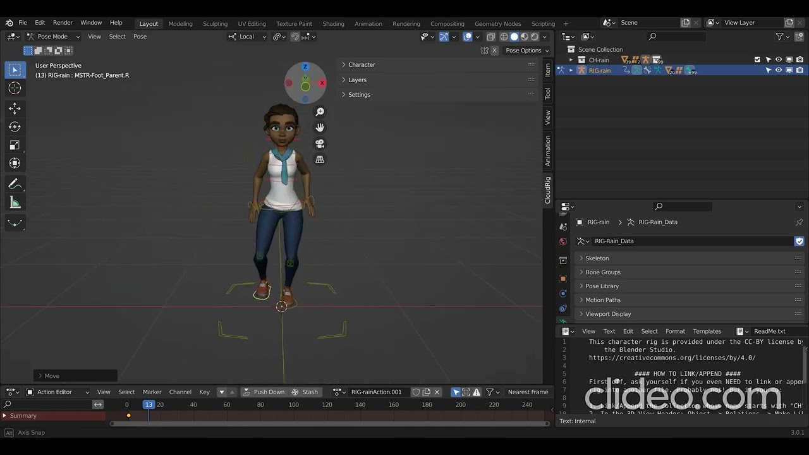Open the Pose Mode dropdown

[x=53, y=37]
